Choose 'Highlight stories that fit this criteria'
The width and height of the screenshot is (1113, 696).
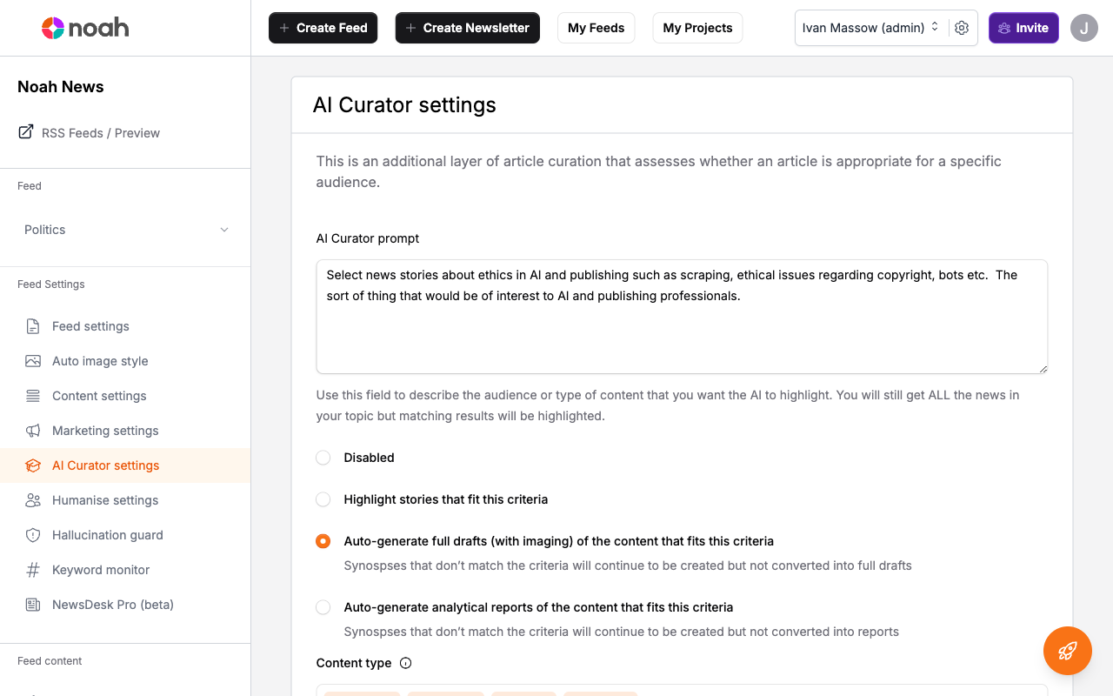(x=323, y=499)
